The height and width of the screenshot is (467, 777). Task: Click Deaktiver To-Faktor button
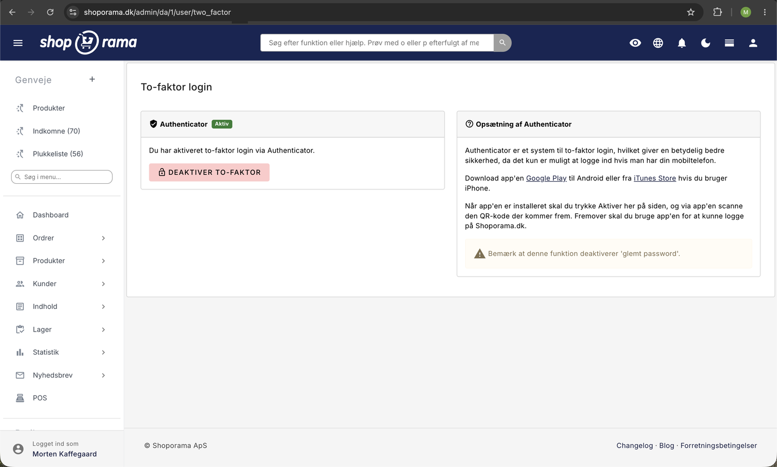(209, 172)
